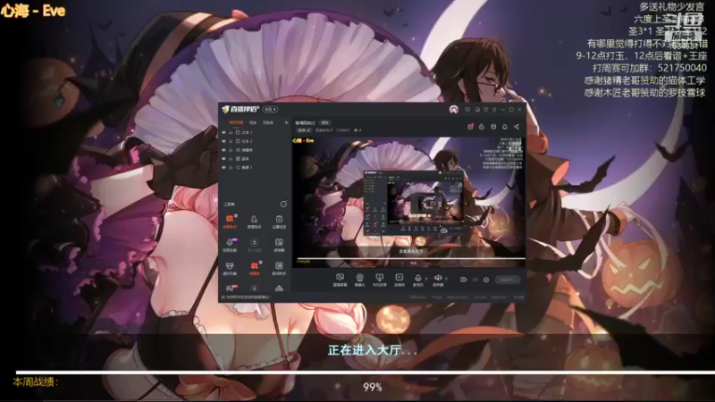Toggle lock icon on fifth source row

tap(231, 167)
